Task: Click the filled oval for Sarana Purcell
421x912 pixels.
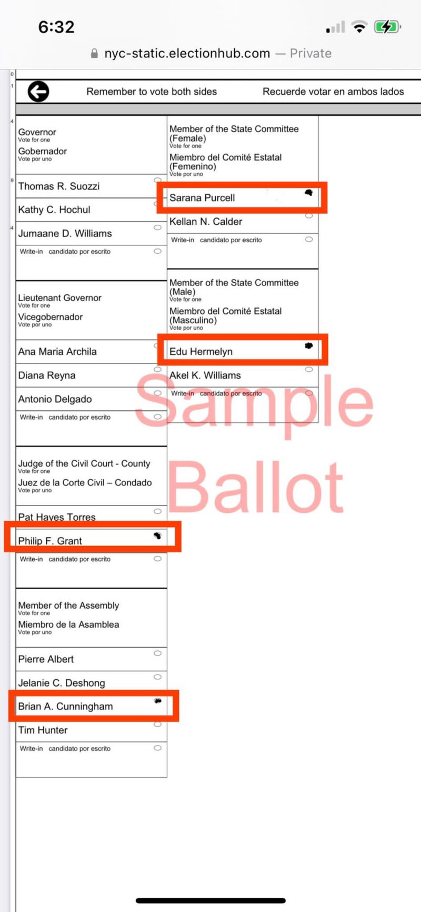Action: click(309, 192)
